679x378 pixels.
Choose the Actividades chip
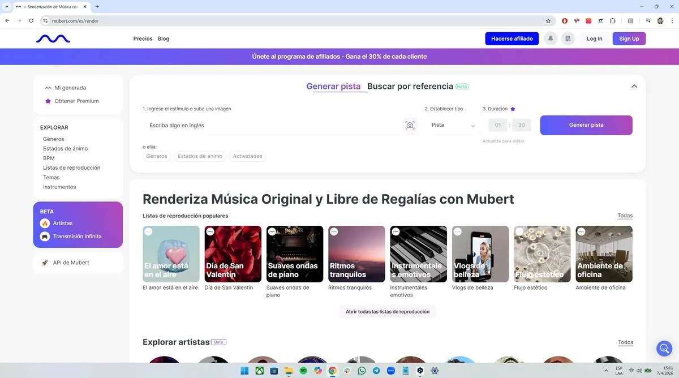coord(247,156)
